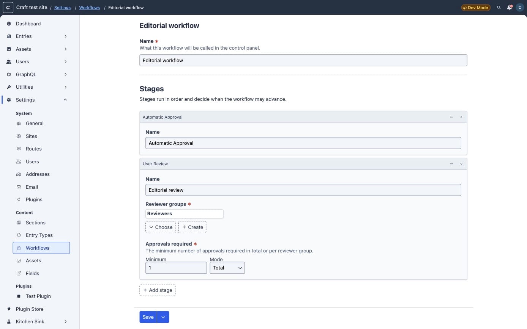Click the Email envelope icon

[19, 187]
